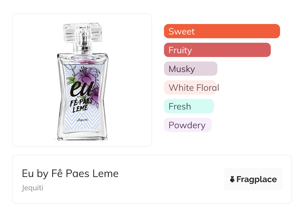Click the bottle's glass shoulder above the label
Viewport: 304px width, 216px height.
click(83, 57)
